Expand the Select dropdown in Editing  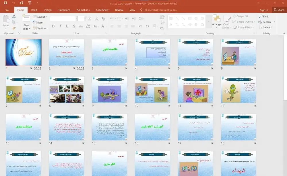(267, 28)
